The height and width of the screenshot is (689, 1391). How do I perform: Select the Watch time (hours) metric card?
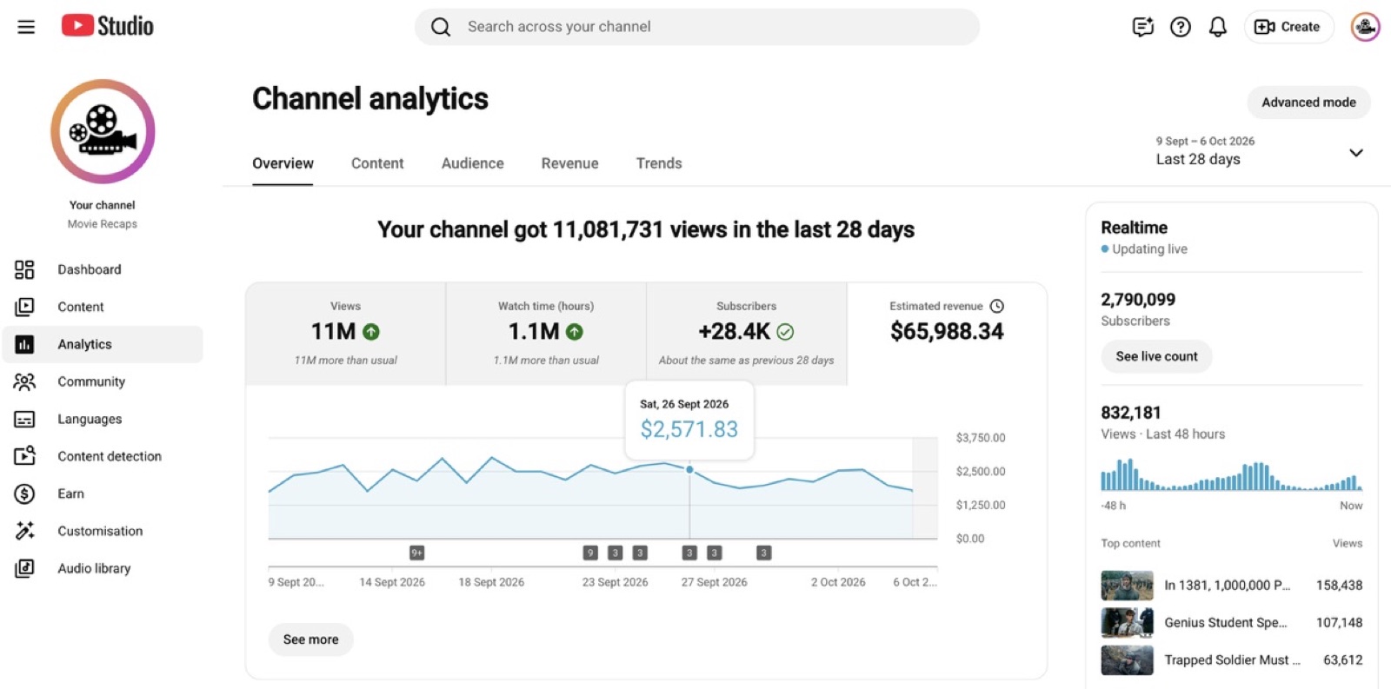pyautogui.click(x=546, y=334)
